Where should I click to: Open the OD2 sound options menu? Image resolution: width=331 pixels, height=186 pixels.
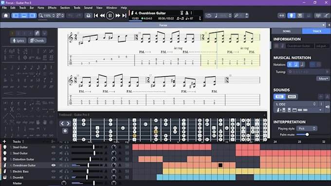pos(321,104)
